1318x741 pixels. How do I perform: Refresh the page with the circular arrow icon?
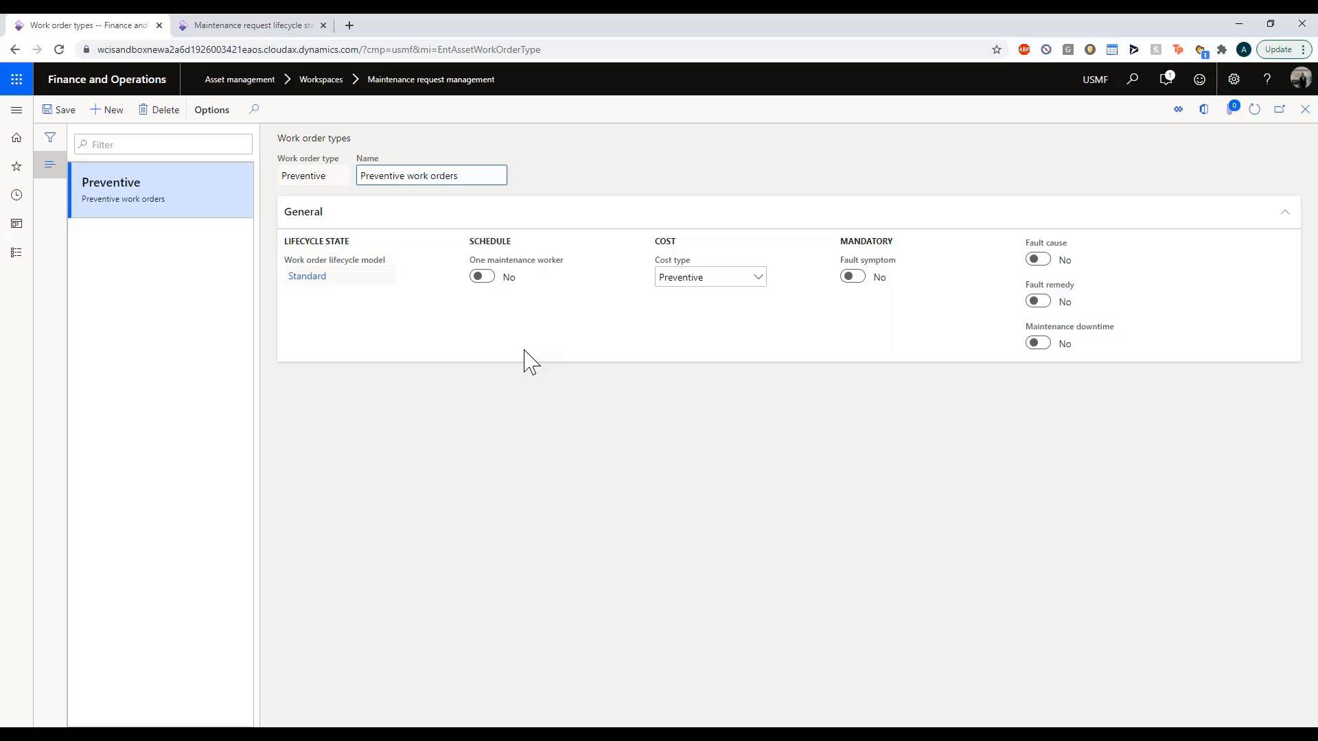pyautogui.click(x=1254, y=109)
